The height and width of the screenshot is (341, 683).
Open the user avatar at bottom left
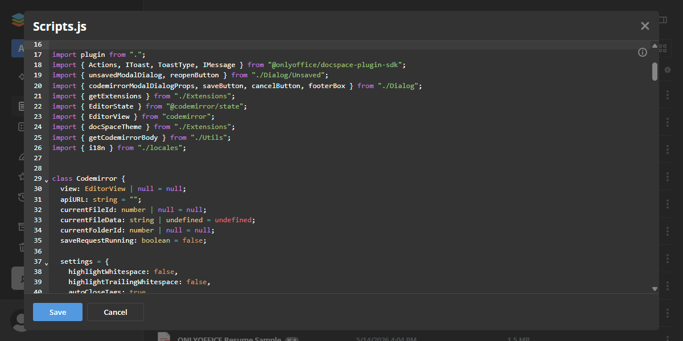pyautogui.click(x=18, y=321)
